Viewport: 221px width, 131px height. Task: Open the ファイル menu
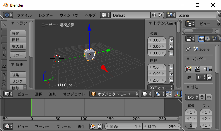point(24,15)
